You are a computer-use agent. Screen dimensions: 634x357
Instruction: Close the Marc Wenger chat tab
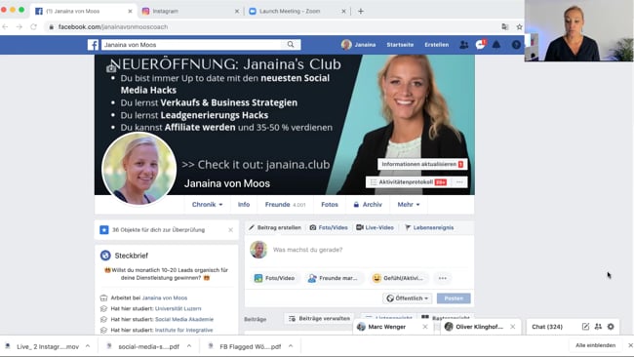[425, 327]
